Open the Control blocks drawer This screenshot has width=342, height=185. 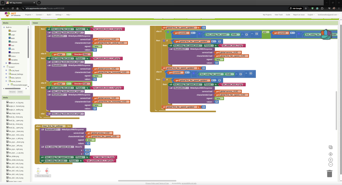point(12,31)
